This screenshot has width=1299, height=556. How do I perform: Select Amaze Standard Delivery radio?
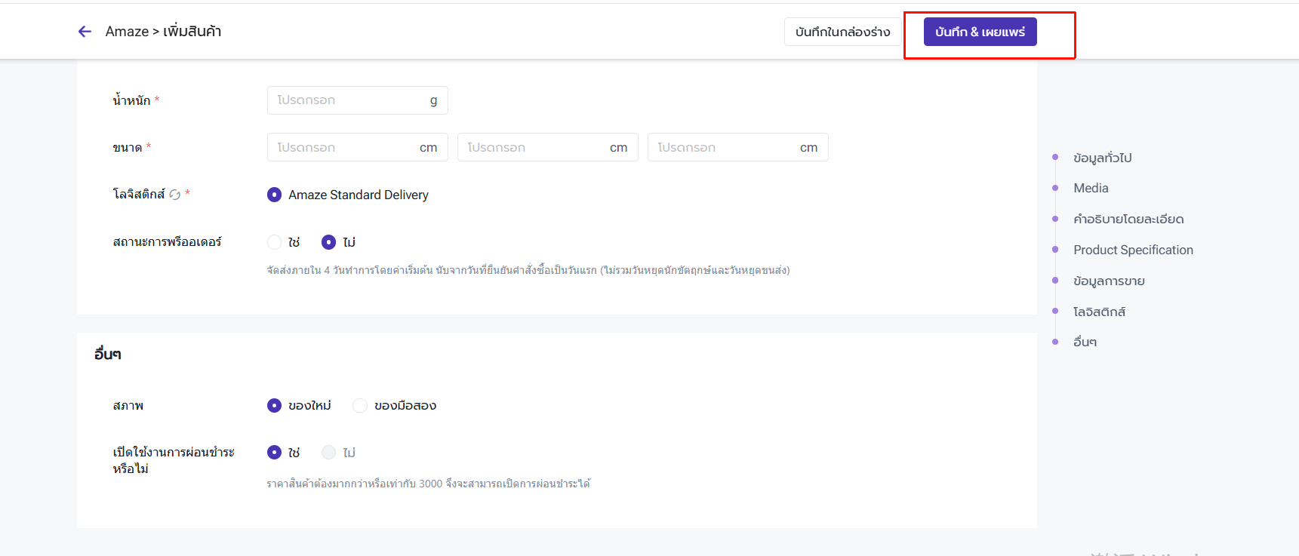click(275, 195)
